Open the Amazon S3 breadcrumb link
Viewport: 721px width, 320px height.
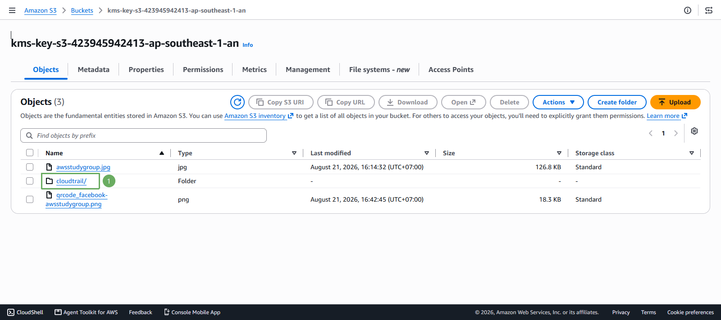(41, 10)
